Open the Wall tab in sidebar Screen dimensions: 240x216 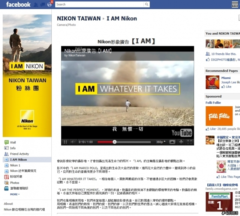click(x=13, y=142)
